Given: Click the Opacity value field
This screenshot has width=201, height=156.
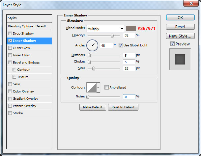Looking at the screenshot, I should point(129,36).
